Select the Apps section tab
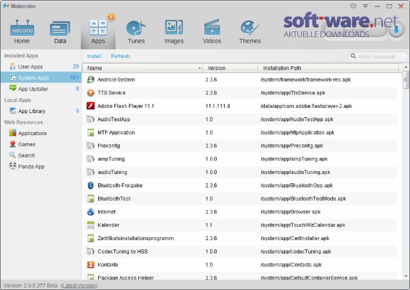Viewport: 410px width, 290px height. pos(98,32)
